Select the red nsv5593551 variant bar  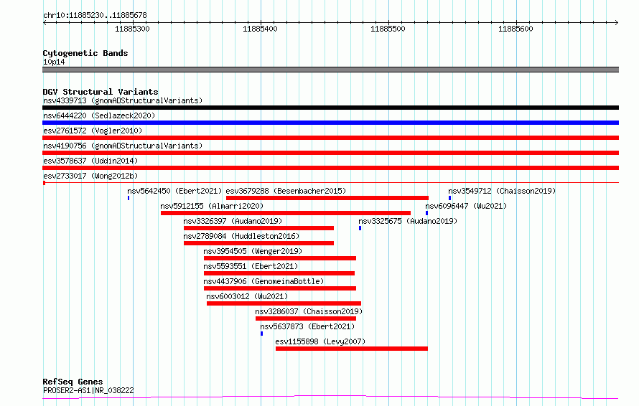(x=279, y=273)
